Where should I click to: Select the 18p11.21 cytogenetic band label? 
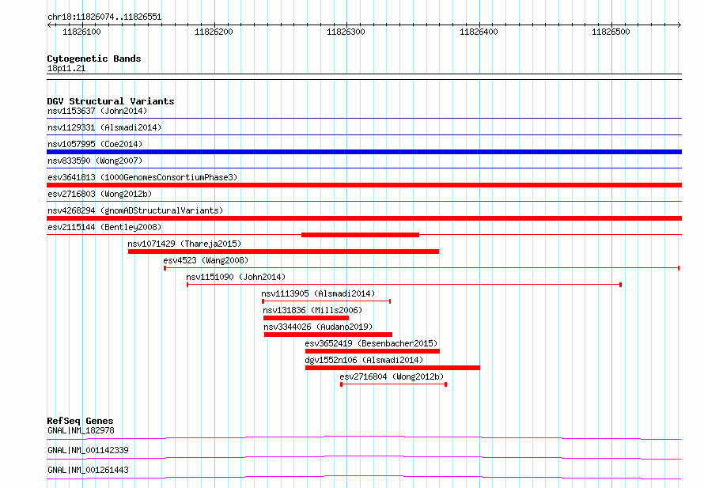66,69
